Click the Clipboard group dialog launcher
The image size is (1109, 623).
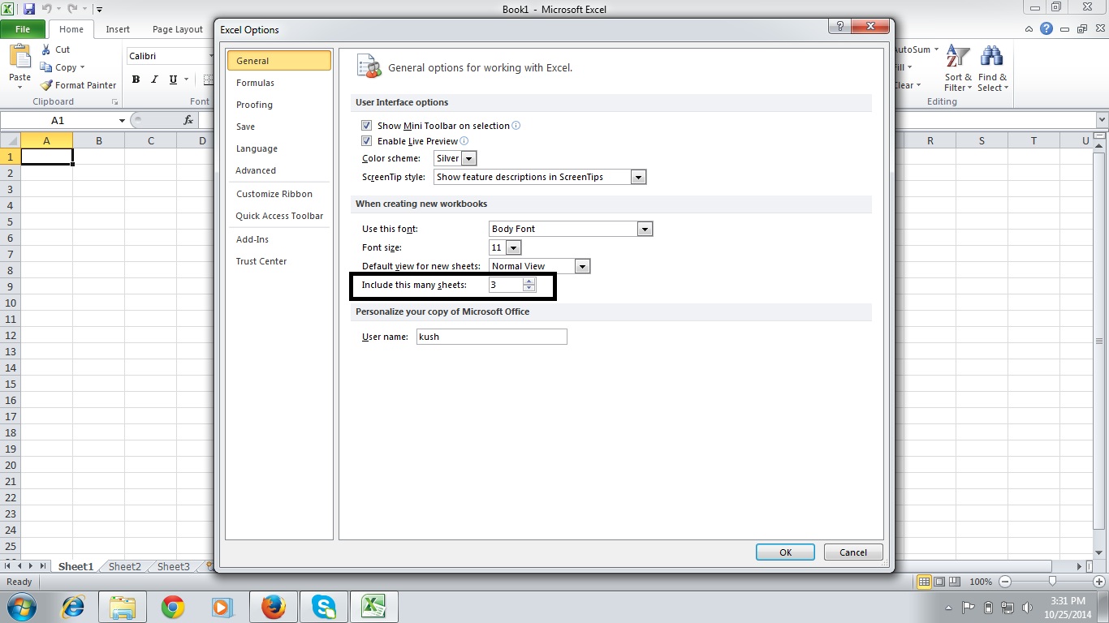coord(114,102)
